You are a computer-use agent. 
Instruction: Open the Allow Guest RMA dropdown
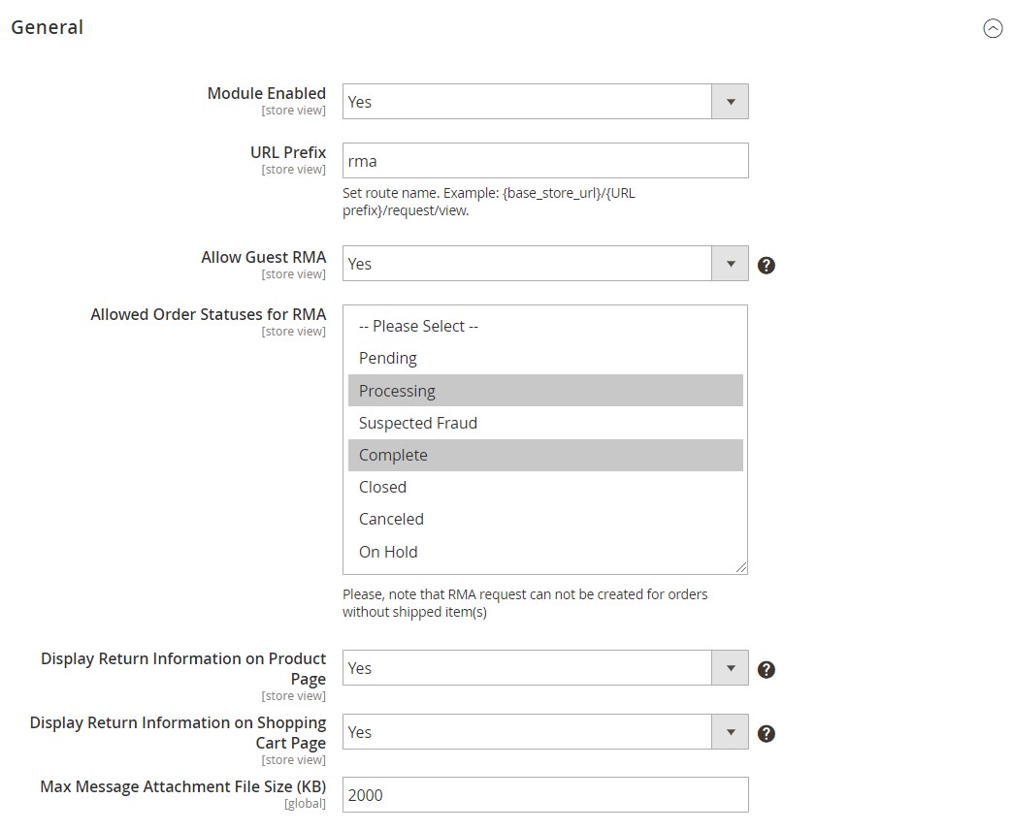coord(545,263)
